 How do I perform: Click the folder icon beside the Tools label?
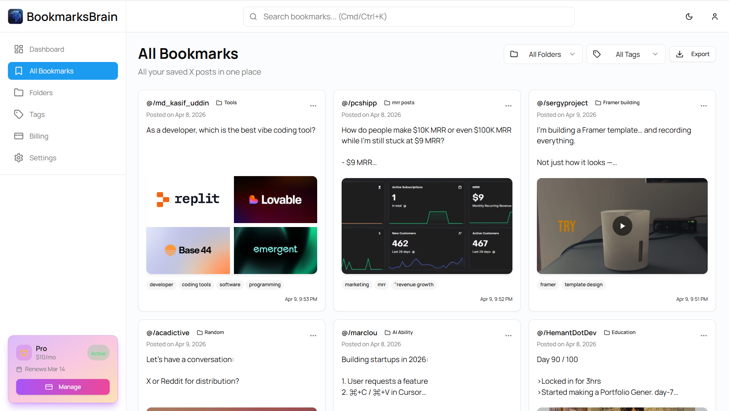point(219,102)
